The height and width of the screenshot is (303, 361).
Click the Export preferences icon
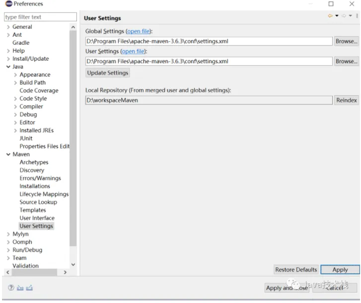click(x=29, y=288)
